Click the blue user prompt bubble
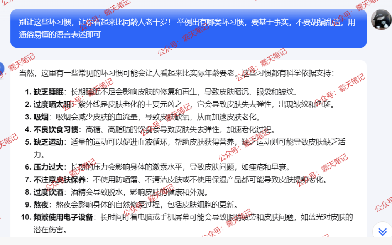 (x=188, y=28)
